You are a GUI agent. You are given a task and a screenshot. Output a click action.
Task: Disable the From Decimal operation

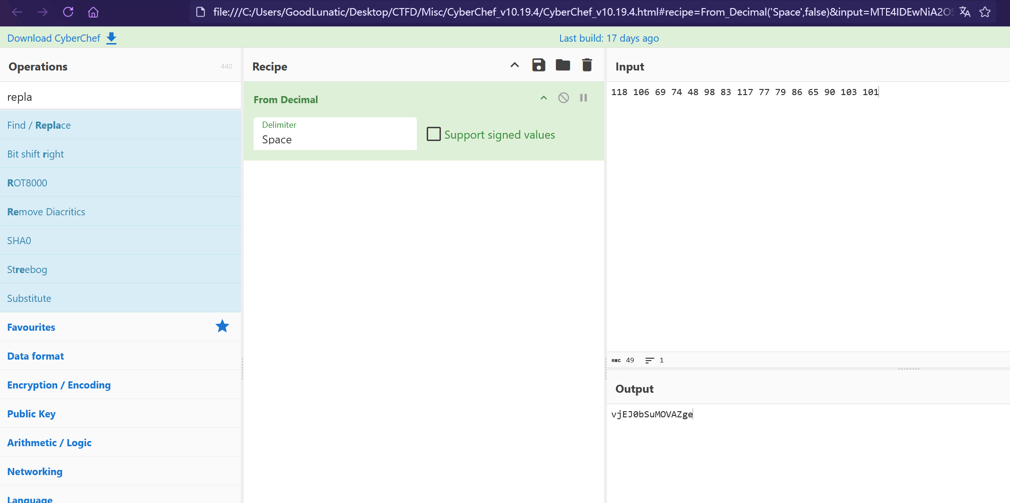tap(563, 97)
